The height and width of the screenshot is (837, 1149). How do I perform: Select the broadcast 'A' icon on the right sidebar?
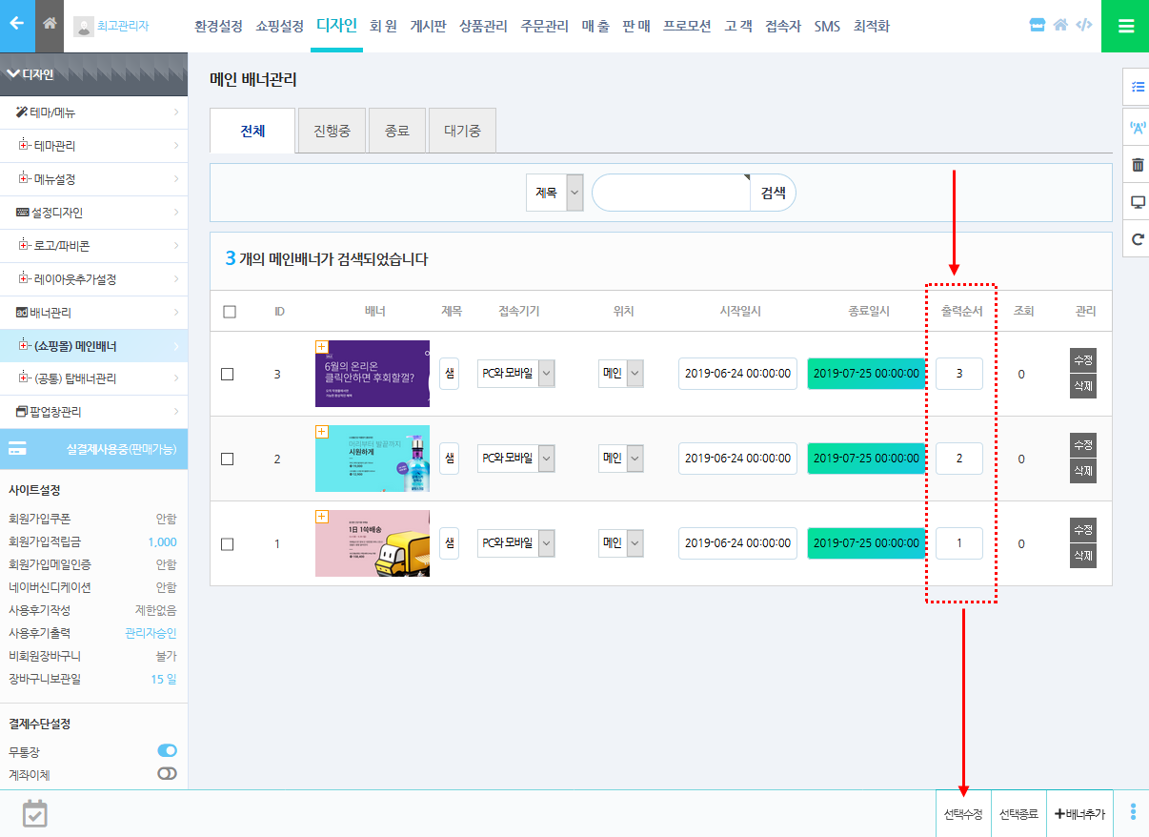tap(1136, 124)
